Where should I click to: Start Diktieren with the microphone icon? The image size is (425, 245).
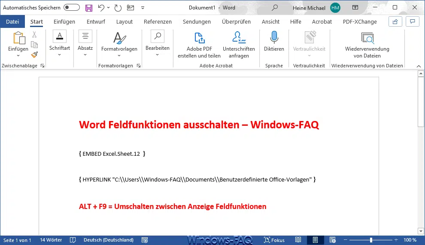[274, 42]
